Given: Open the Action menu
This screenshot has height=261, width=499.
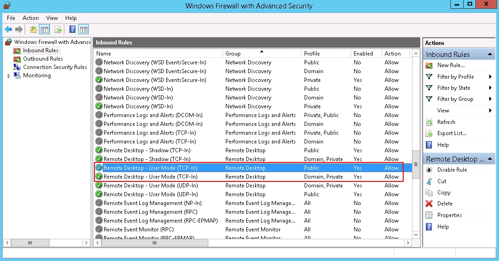Looking at the screenshot, I should coord(31,18).
